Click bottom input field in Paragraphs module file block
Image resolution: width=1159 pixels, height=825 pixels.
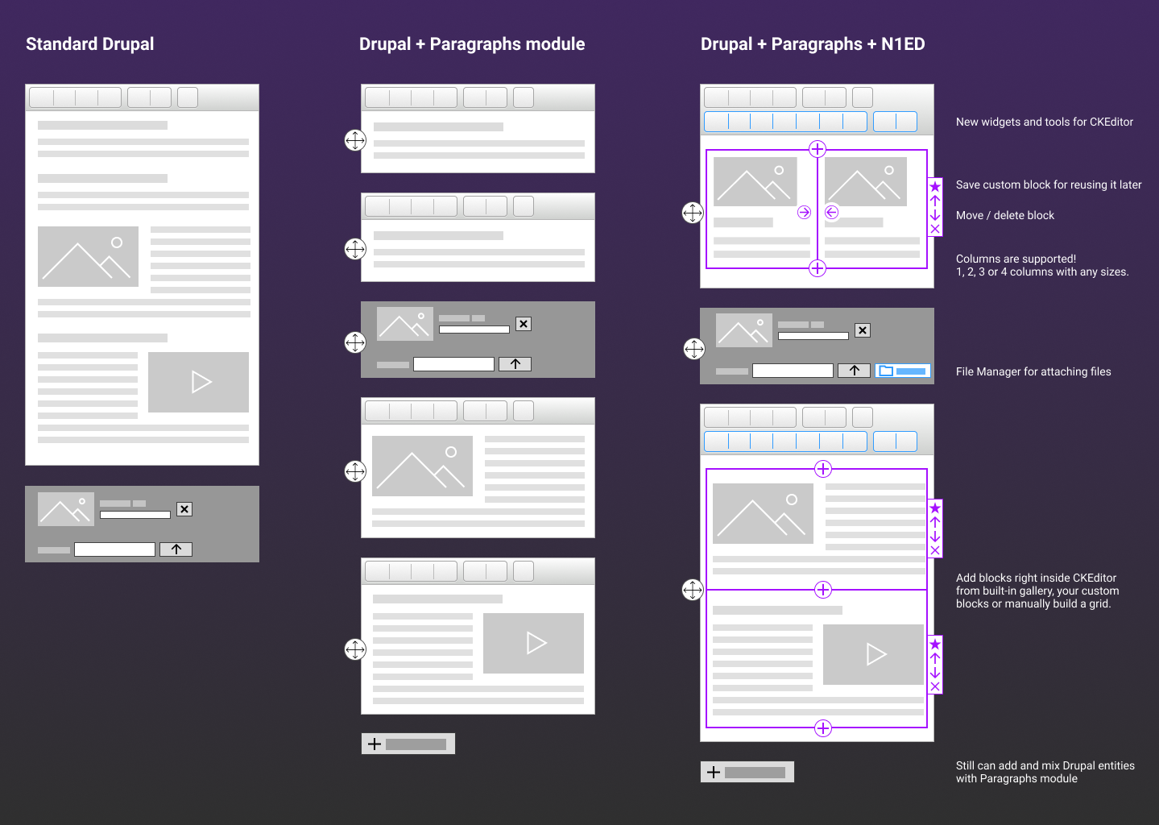[x=453, y=364]
